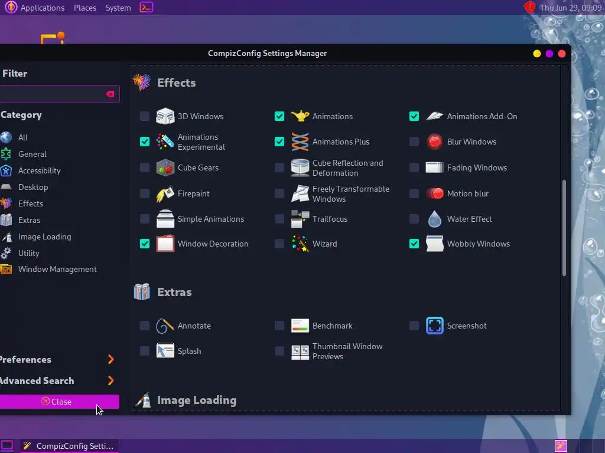Click the Fading Windows icon

click(434, 168)
